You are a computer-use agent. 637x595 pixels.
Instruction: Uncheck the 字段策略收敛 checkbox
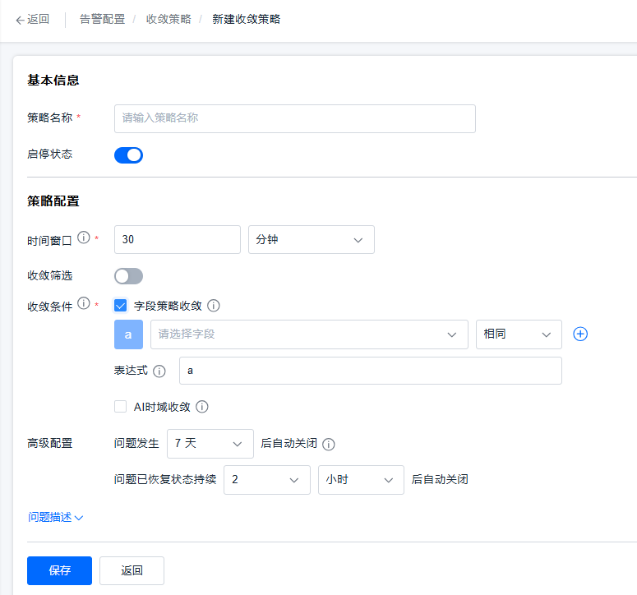[121, 306]
